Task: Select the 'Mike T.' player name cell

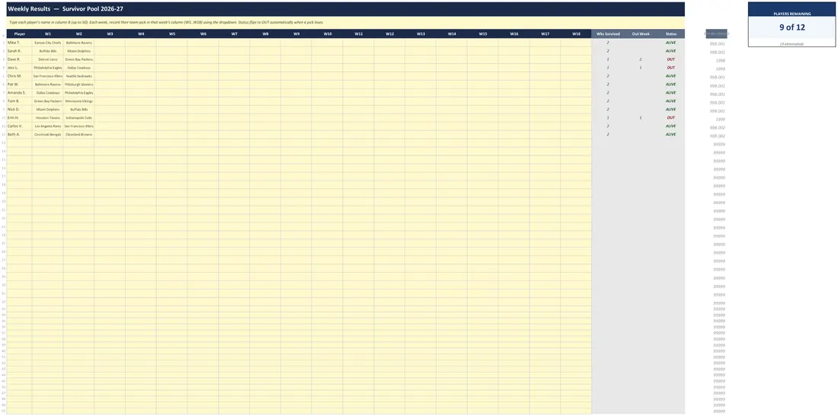Action: coord(19,42)
